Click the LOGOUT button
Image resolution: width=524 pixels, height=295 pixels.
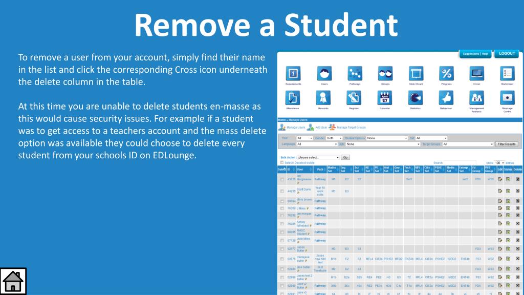click(507, 53)
